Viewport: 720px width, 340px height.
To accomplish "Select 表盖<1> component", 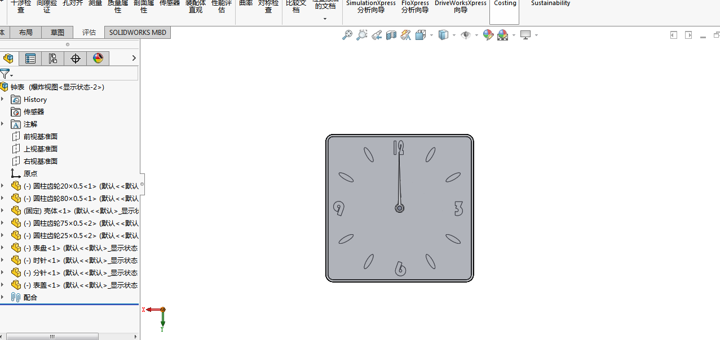I will pos(81,285).
